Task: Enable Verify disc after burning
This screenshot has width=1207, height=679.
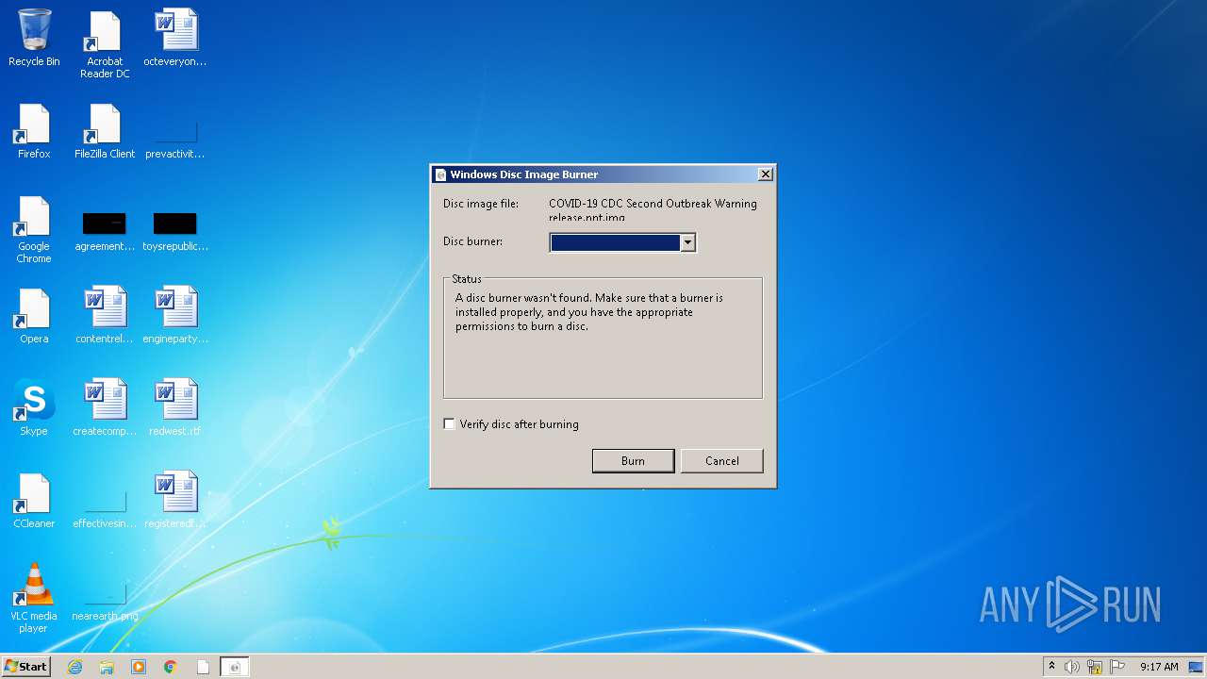Action: (449, 424)
